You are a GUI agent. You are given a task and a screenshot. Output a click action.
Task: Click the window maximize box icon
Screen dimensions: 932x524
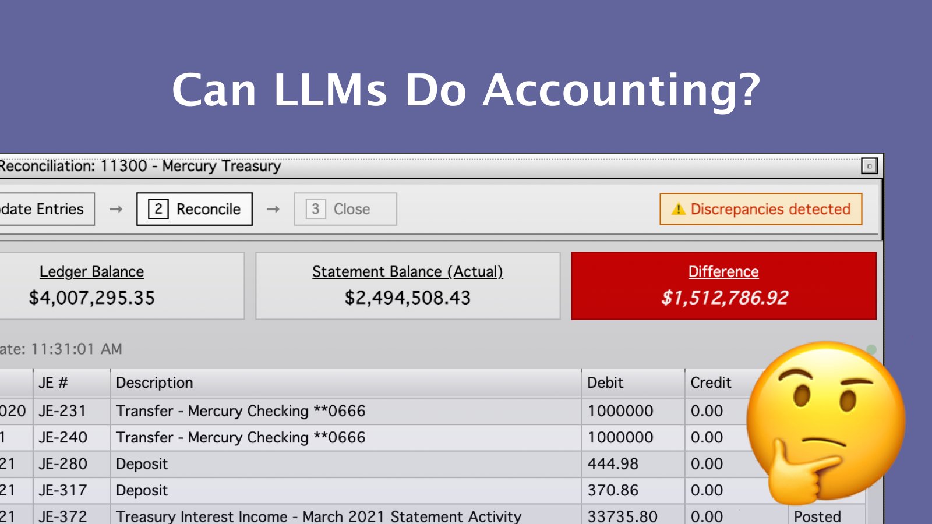[x=869, y=166]
